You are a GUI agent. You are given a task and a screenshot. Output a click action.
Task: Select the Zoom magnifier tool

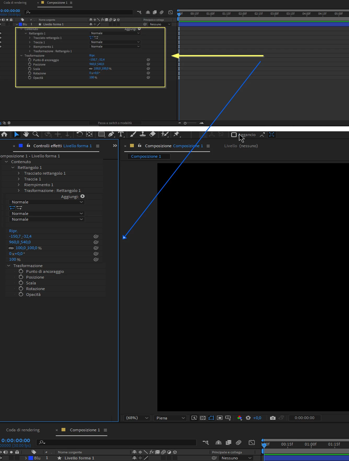tap(36, 134)
